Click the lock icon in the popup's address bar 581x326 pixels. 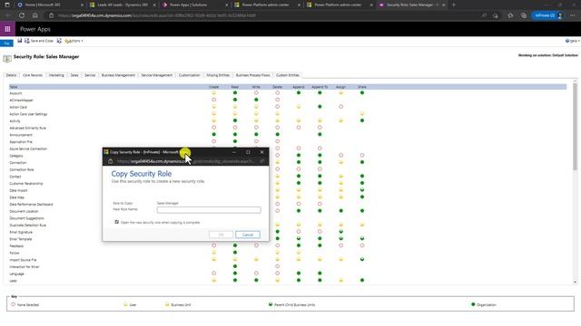pyautogui.click(x=110, y=161)
